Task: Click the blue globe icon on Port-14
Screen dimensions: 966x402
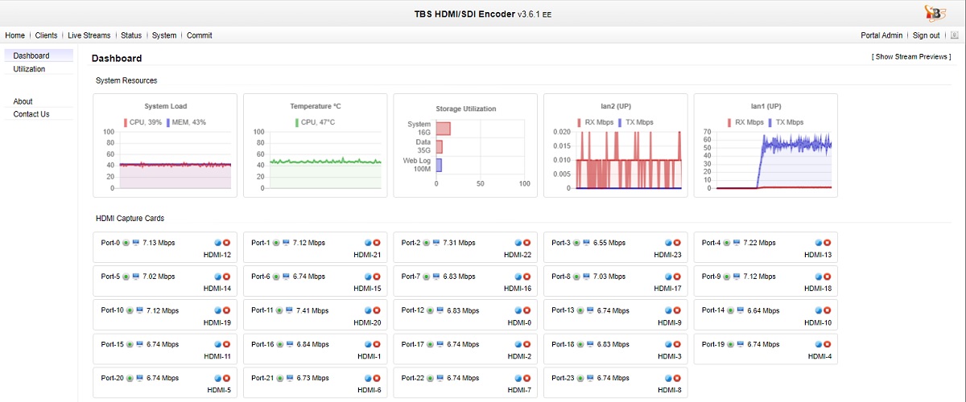Action: [x=819, y=310]
